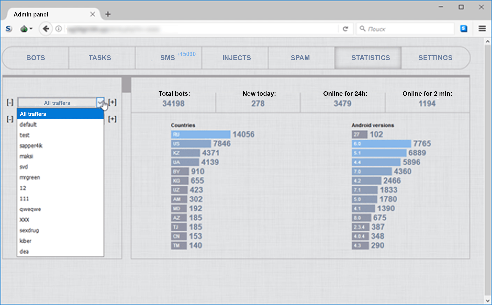Click the second row [+] control

pyautogui.click(x=113, y=119)
